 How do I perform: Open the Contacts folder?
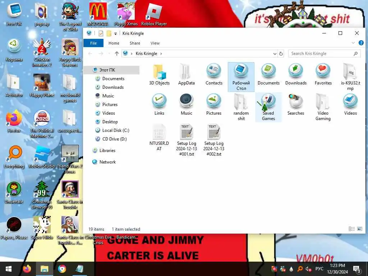[214, 75]
